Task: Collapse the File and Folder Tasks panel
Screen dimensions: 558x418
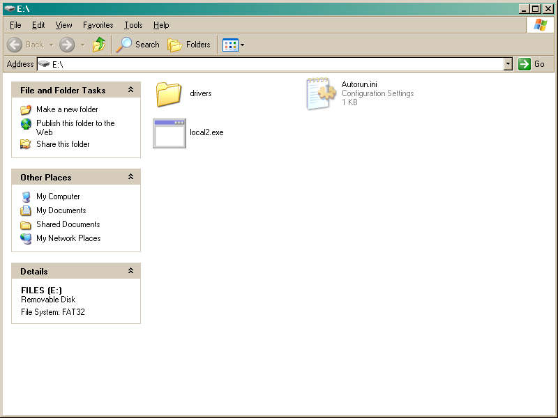Action: [130, 90]
